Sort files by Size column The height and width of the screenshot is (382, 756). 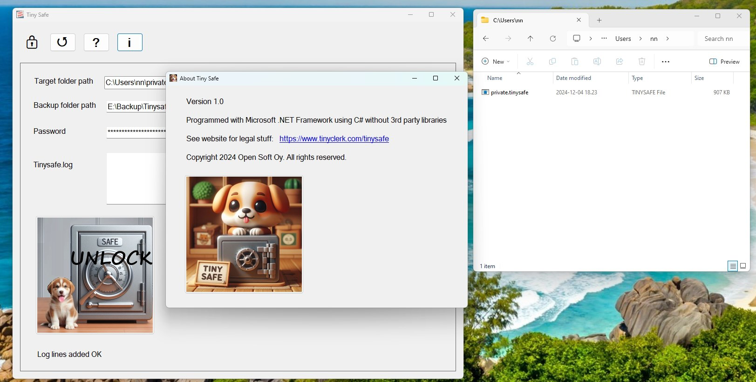pos(699,78)
